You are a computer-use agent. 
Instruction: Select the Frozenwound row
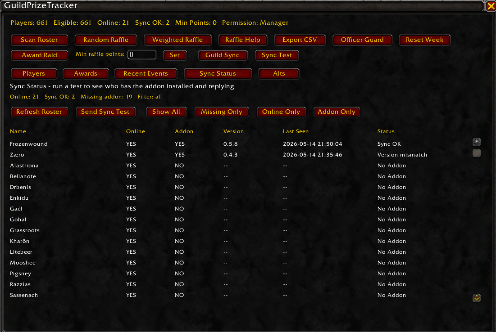tap(239, 144)
